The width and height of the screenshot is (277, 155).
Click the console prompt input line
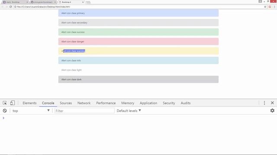138,118
